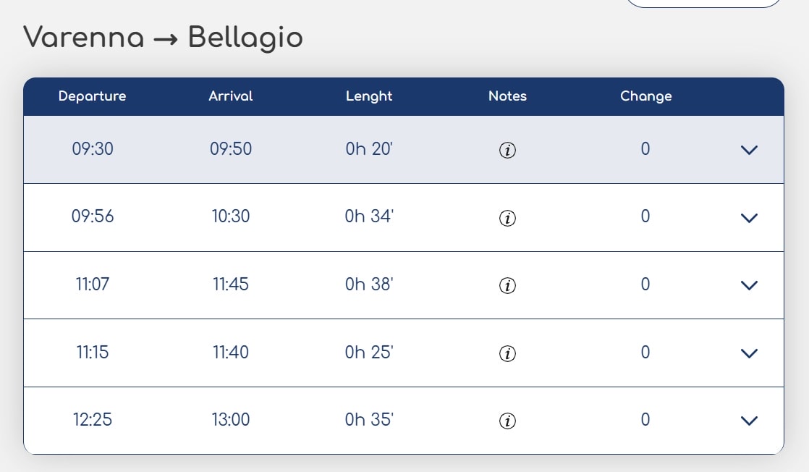Open notes info icon for 12:25 departure

507,421
